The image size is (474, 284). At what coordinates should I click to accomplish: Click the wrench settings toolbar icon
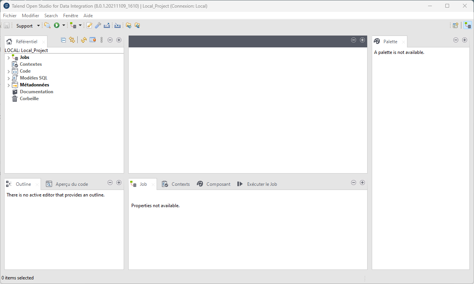tap(98, 26)
